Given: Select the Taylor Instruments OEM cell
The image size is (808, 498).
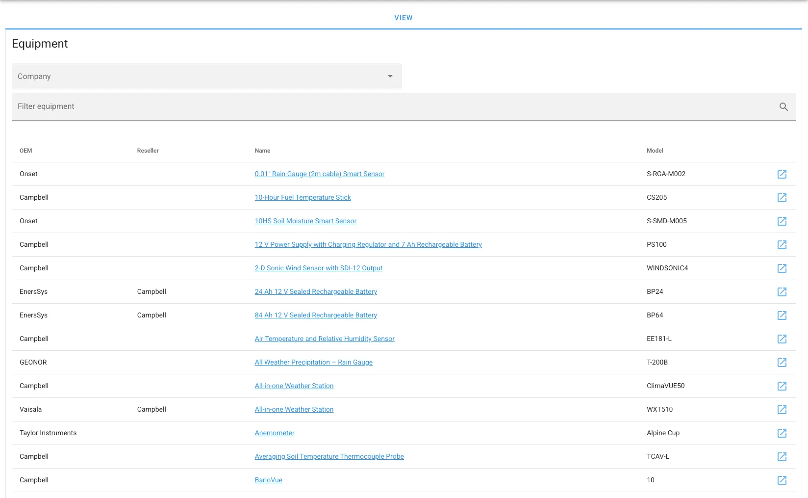Looking at the screenshot, I should tap(48, 433).
